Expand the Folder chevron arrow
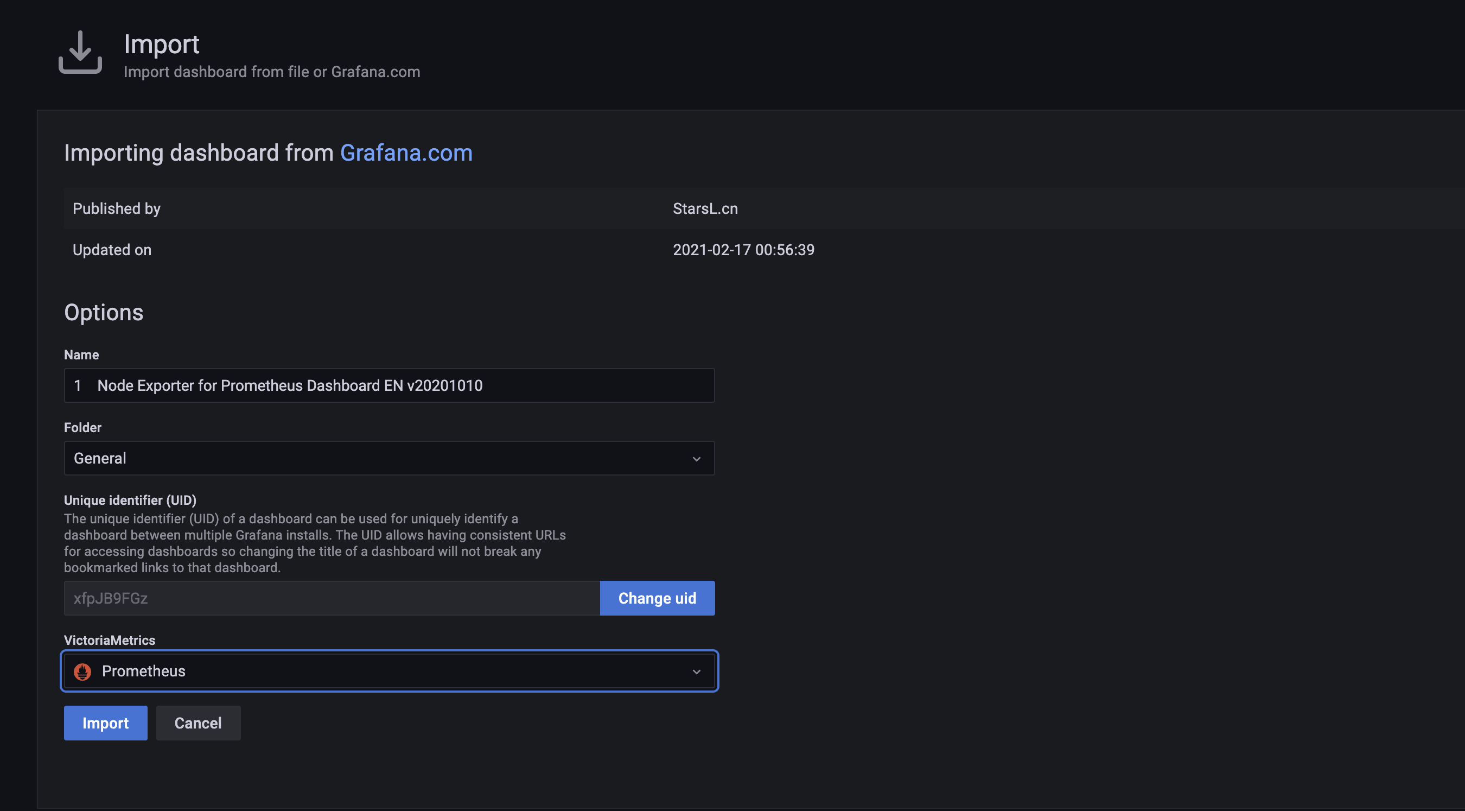Image resolution: width=1465 pixels, height=811 pixels. (x=696, y=459)
